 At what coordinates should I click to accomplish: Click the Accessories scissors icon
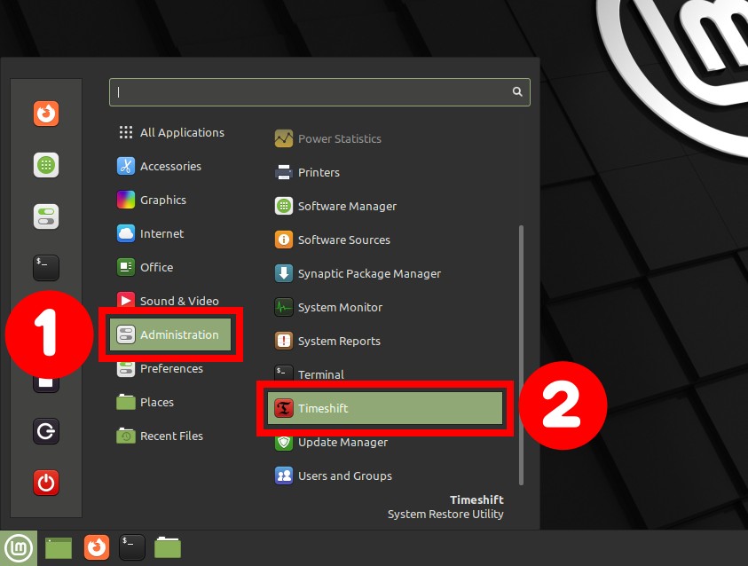(x=126, y=166)
